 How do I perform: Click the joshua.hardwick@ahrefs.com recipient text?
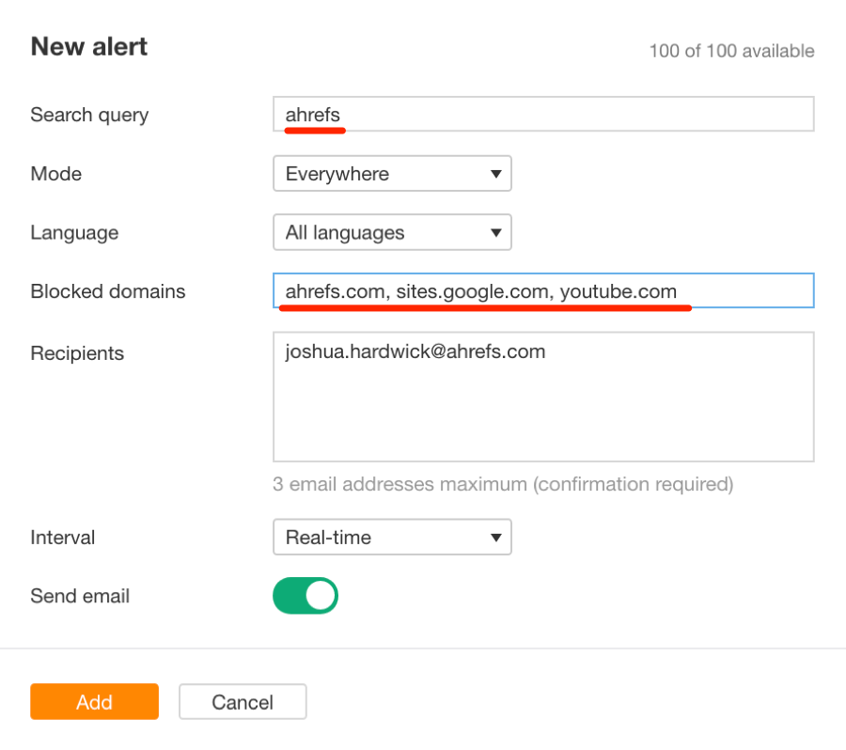pos(415,352)
